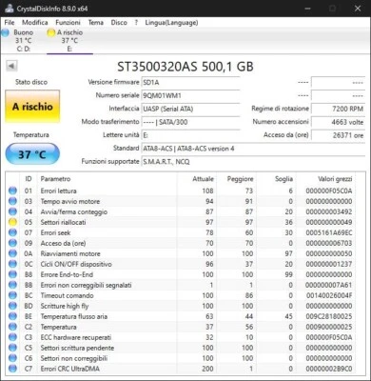Click the status icon for Settori scrittura pendente
The height and width of the screenshot is (381, 371).
click(12, 348)
